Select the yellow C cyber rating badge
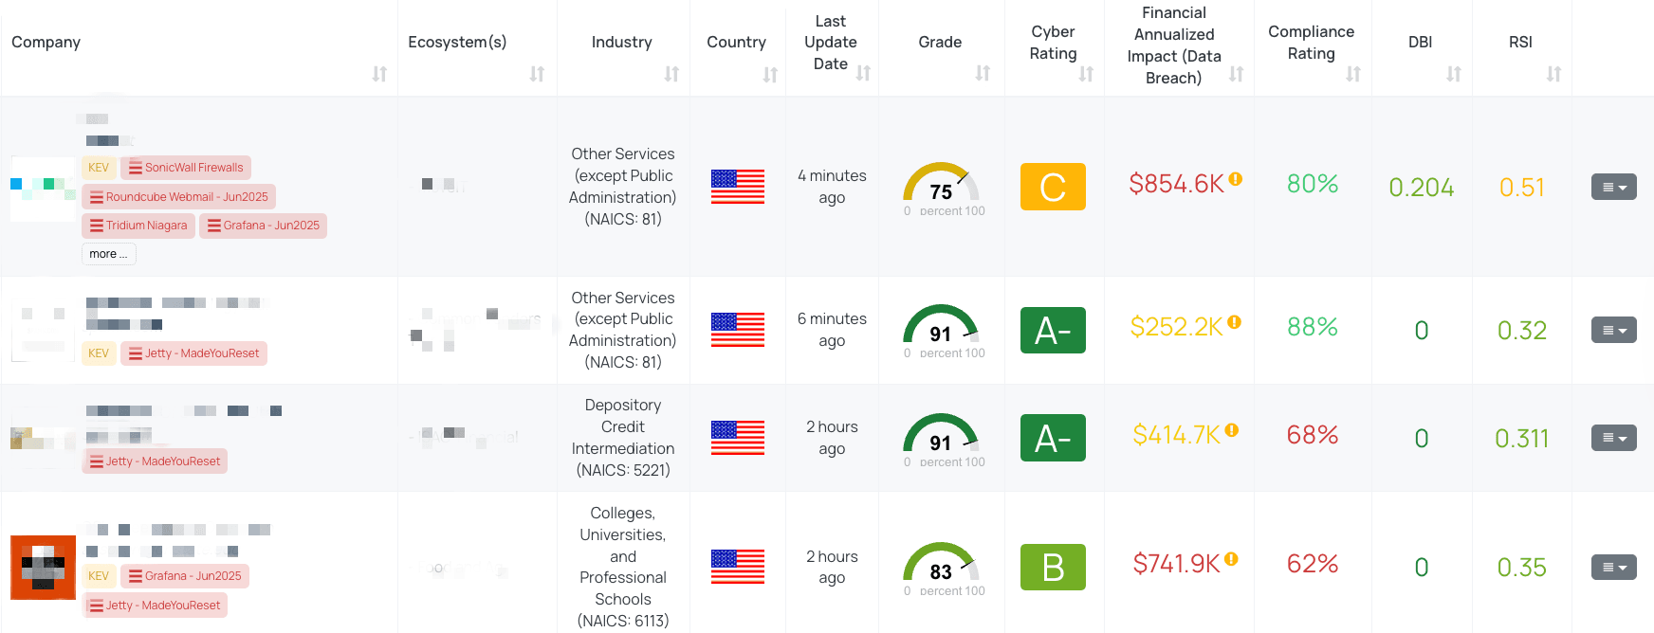 [1053, 187]
